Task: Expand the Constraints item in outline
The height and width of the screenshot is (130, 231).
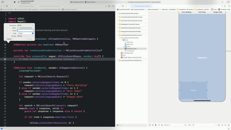Action: pyautogui.click(x=123, y=51)
